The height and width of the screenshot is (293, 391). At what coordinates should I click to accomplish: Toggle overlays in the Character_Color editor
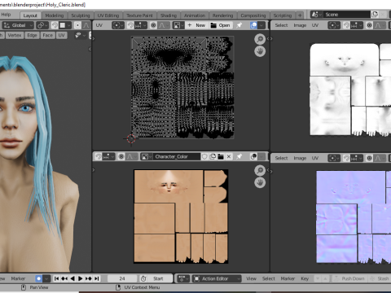253,156
